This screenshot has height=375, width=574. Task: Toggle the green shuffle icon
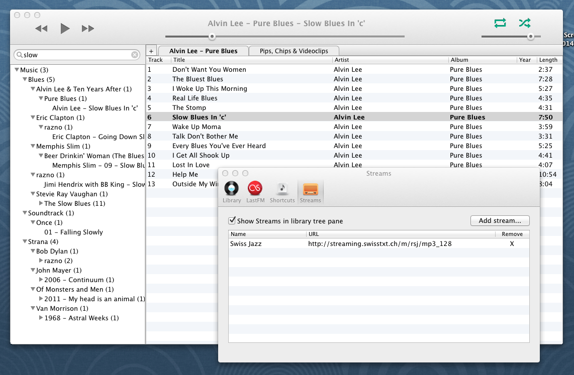(x=525, y=23)
